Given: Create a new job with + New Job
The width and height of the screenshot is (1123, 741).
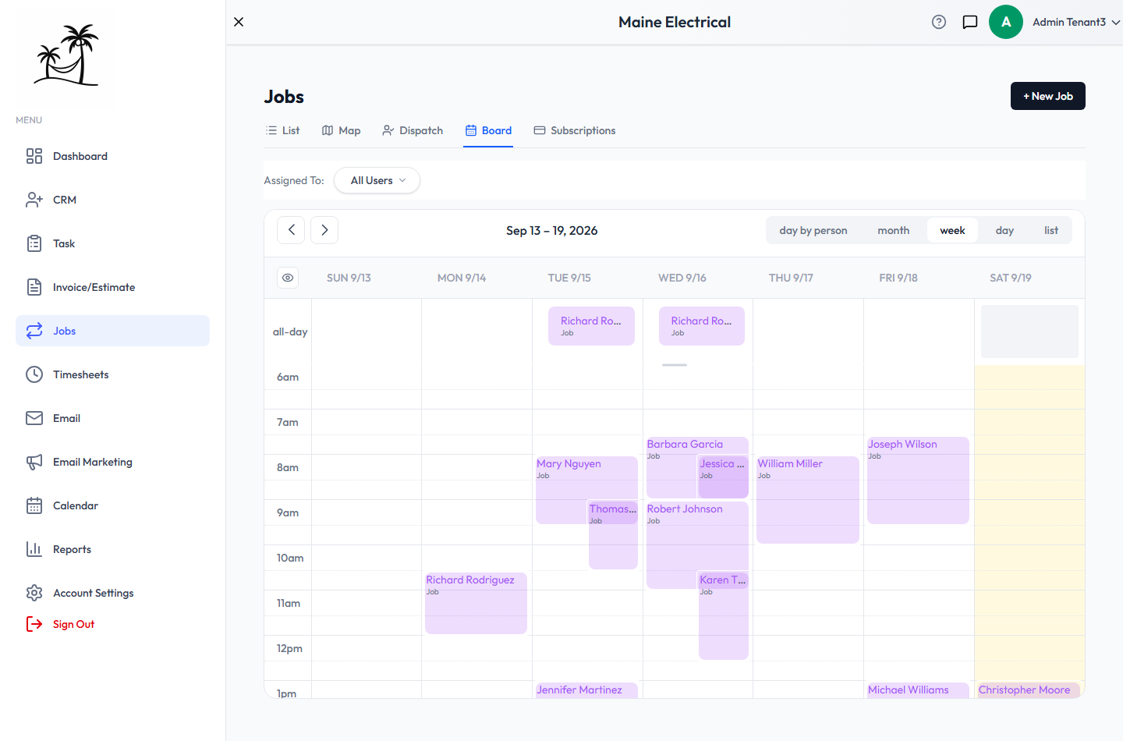Looking at the screenshot, I should pyautogui.click(x=1048, y=96).
